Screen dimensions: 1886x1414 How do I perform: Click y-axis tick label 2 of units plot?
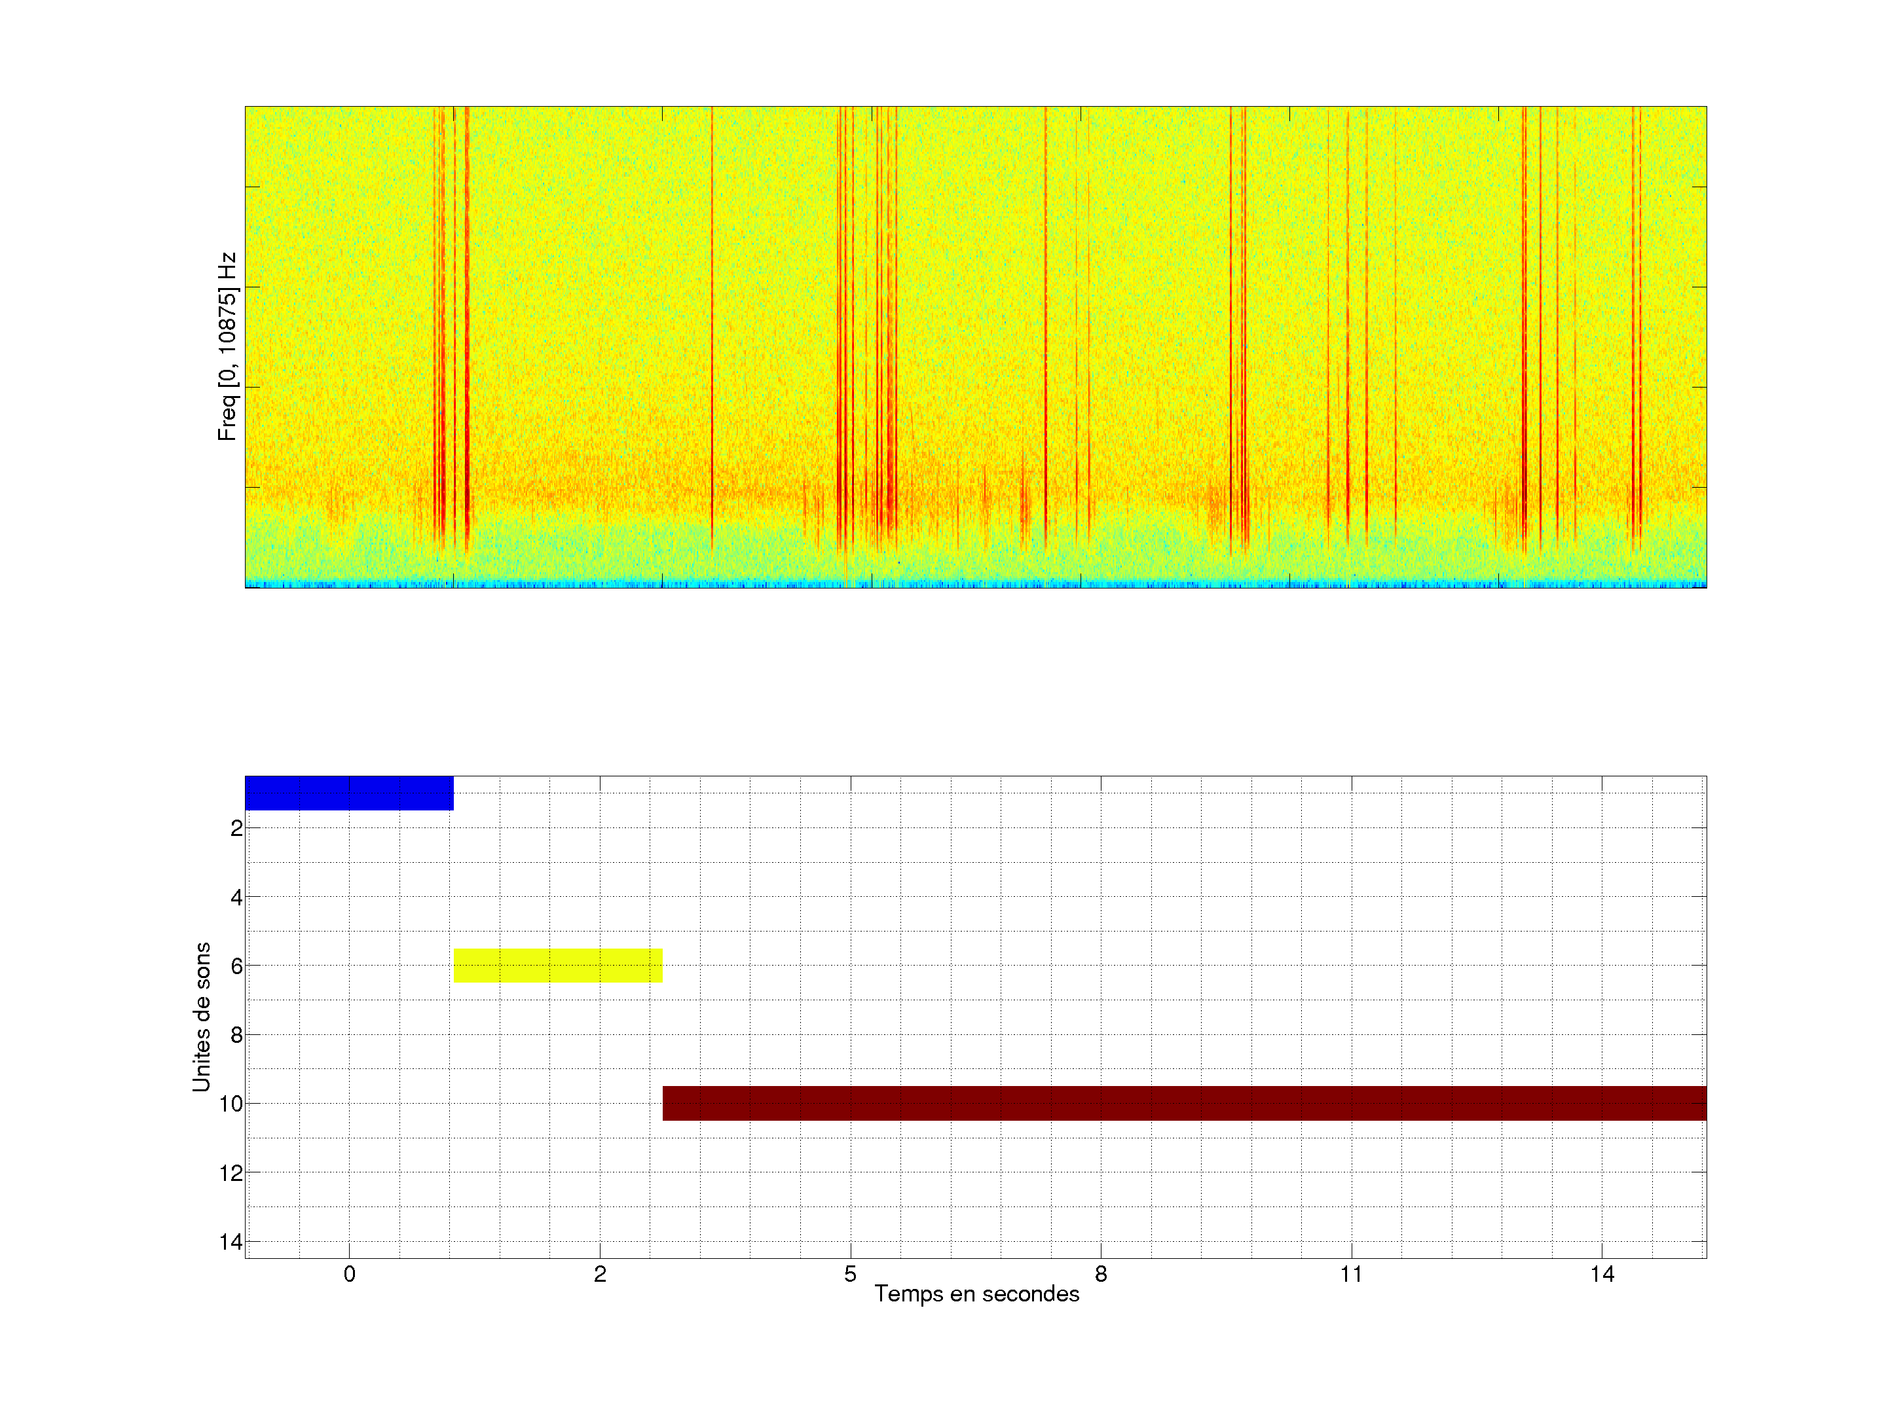(x=236, y=829)
